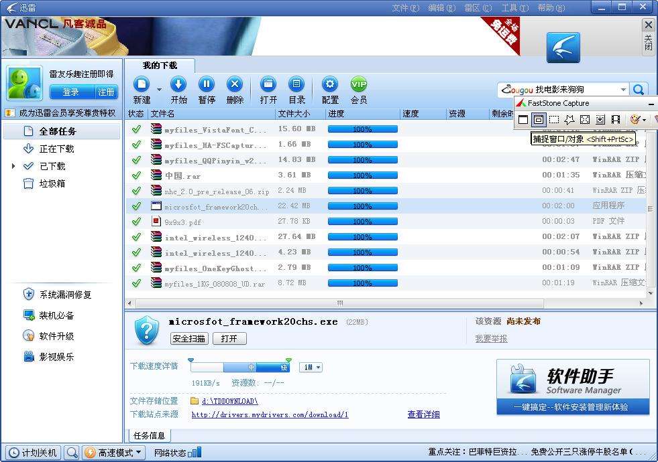Click the 任务信息 tab at bottom
Screen dimensions: 658x462
coord(149,435)
